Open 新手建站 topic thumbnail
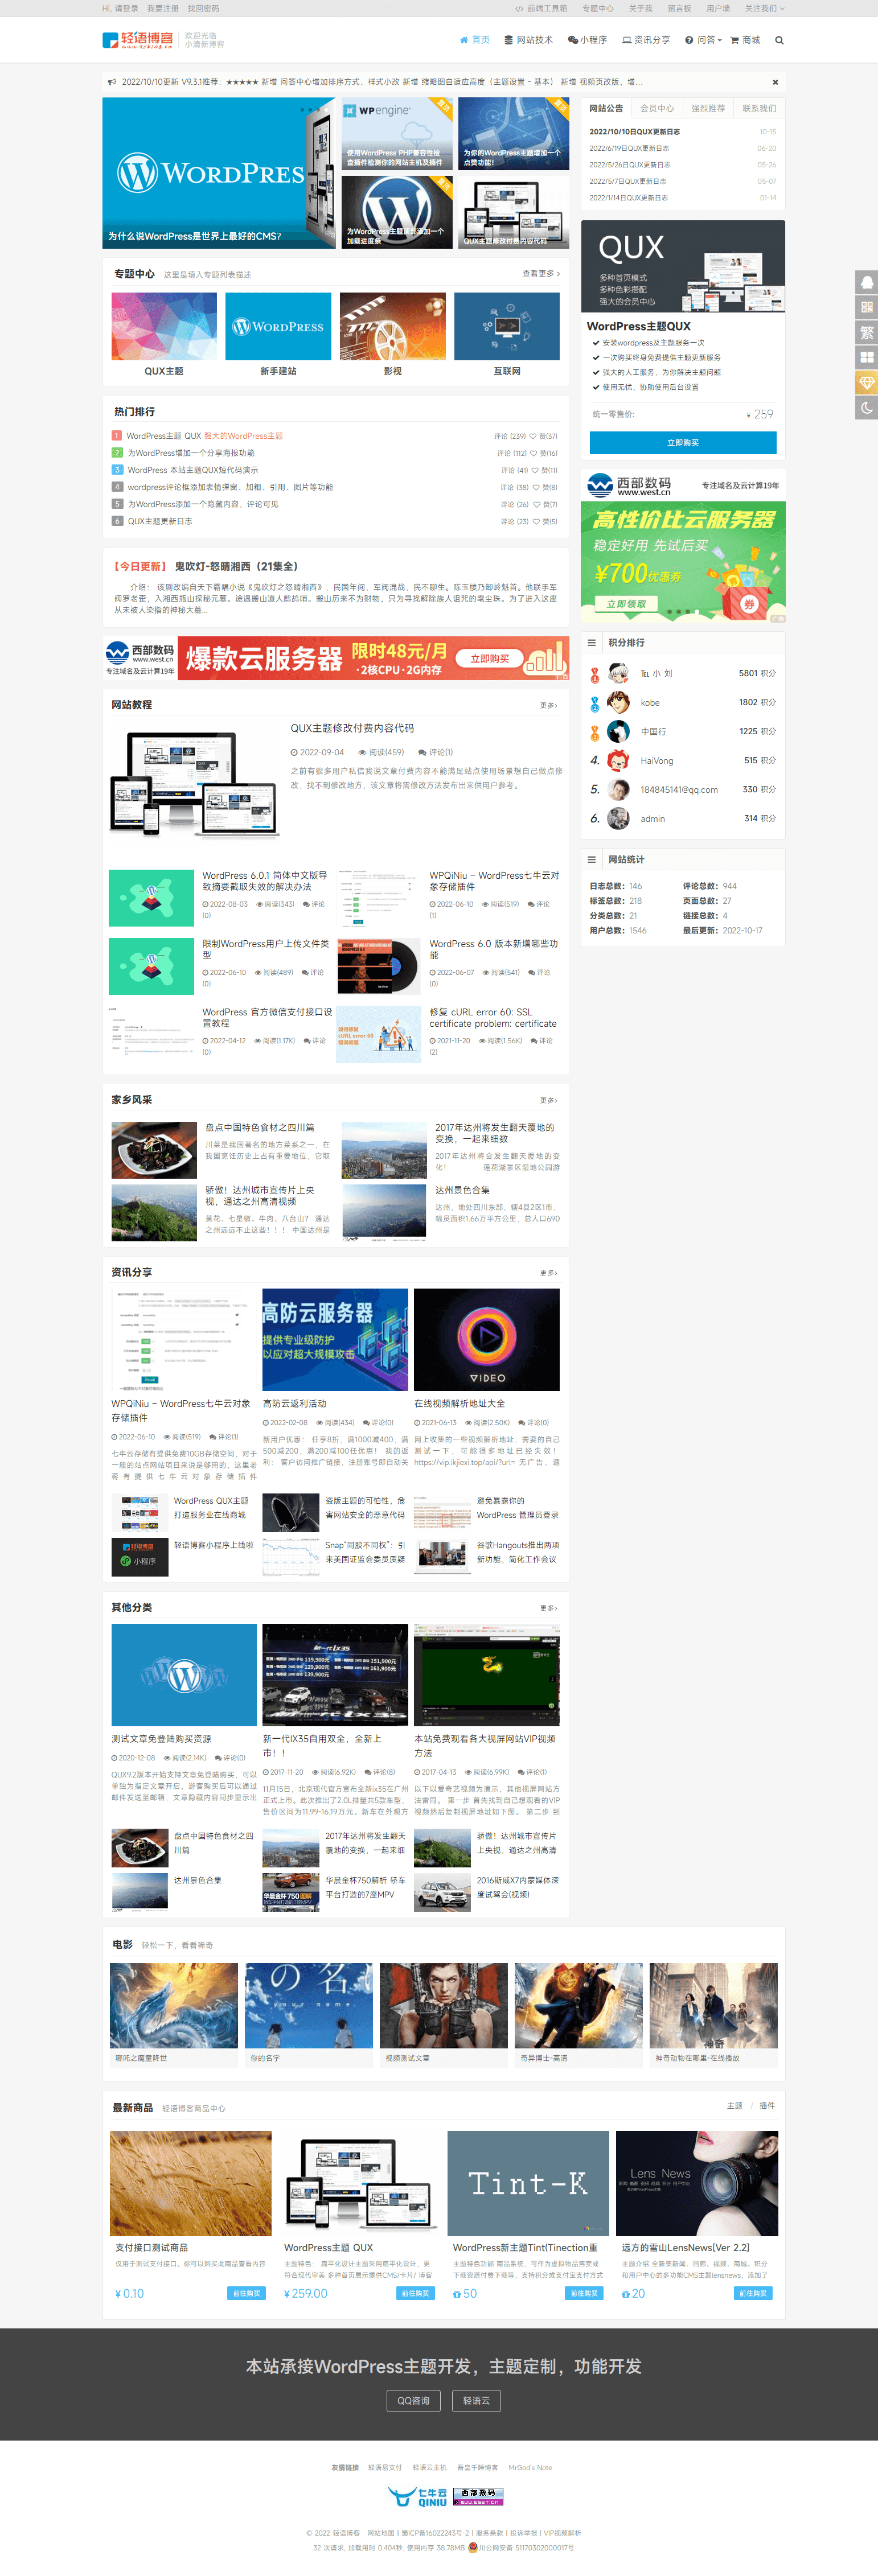 pyautogui.click(x=278, y=326)
